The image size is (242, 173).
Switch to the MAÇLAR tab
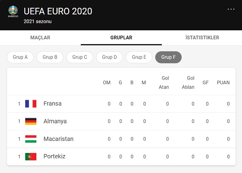point(40,38)
